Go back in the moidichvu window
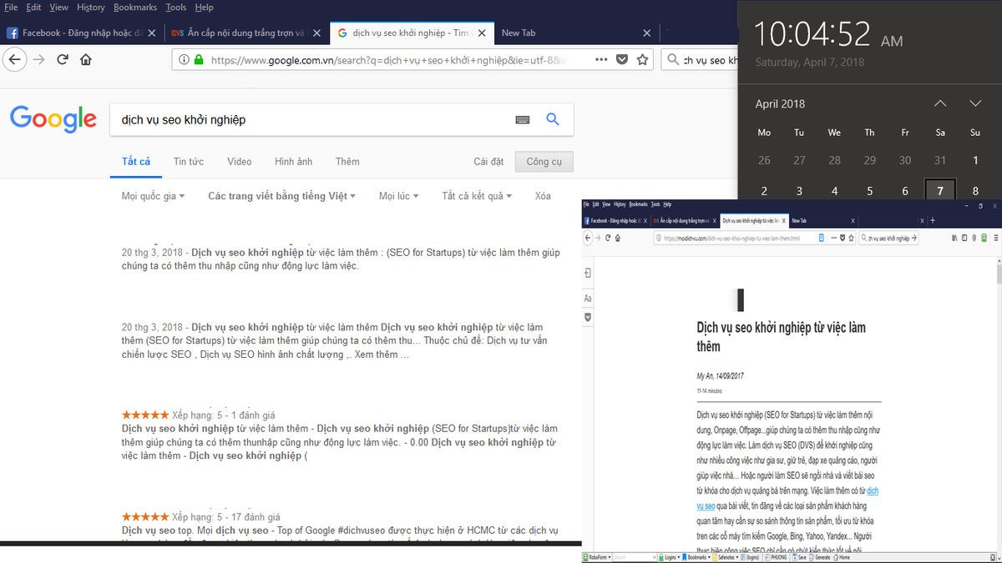This screenshot has height=563, width=1002. (588, 238)
